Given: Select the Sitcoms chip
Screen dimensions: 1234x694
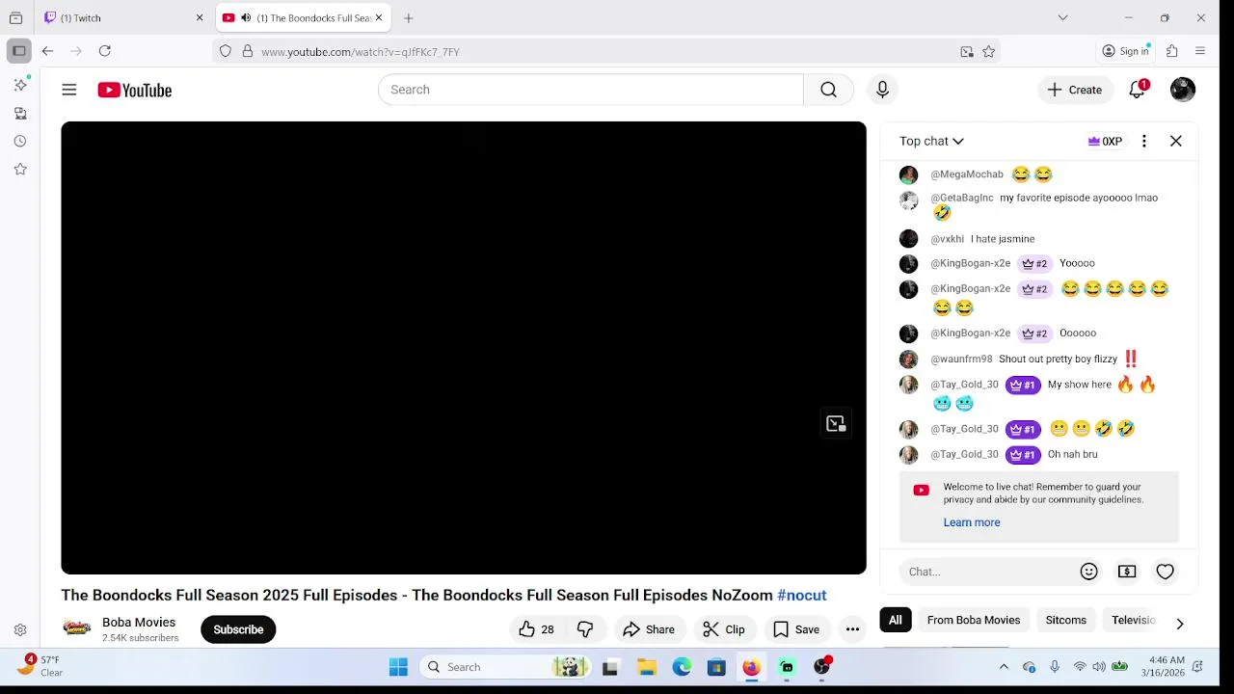Looking at the screenshot, I should (x=1066, y=620).
